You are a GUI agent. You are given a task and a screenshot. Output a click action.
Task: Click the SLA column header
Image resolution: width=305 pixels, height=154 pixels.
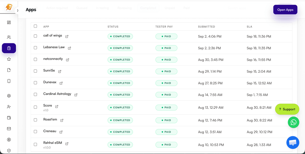pyautogui.click(x=249, y=27)
